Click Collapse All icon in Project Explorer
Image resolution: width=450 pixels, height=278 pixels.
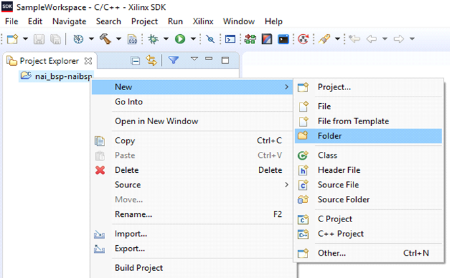pyautogui.click(x=135, y=60)
